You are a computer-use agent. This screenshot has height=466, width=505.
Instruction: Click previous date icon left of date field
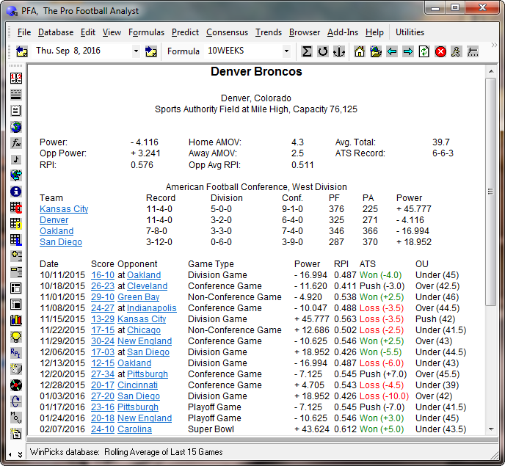22,51
